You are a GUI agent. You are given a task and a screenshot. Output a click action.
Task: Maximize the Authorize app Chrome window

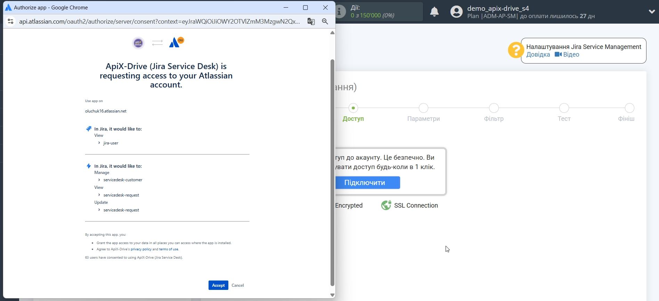tap(306, 8)
